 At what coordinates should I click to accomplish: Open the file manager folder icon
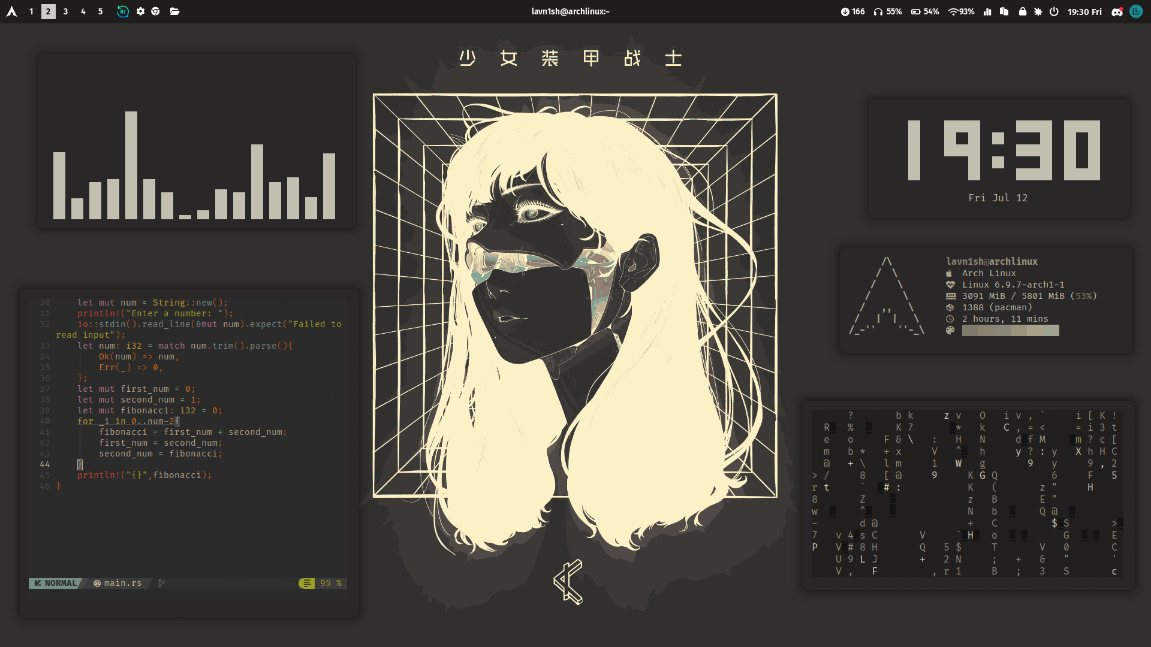(174, 11)
